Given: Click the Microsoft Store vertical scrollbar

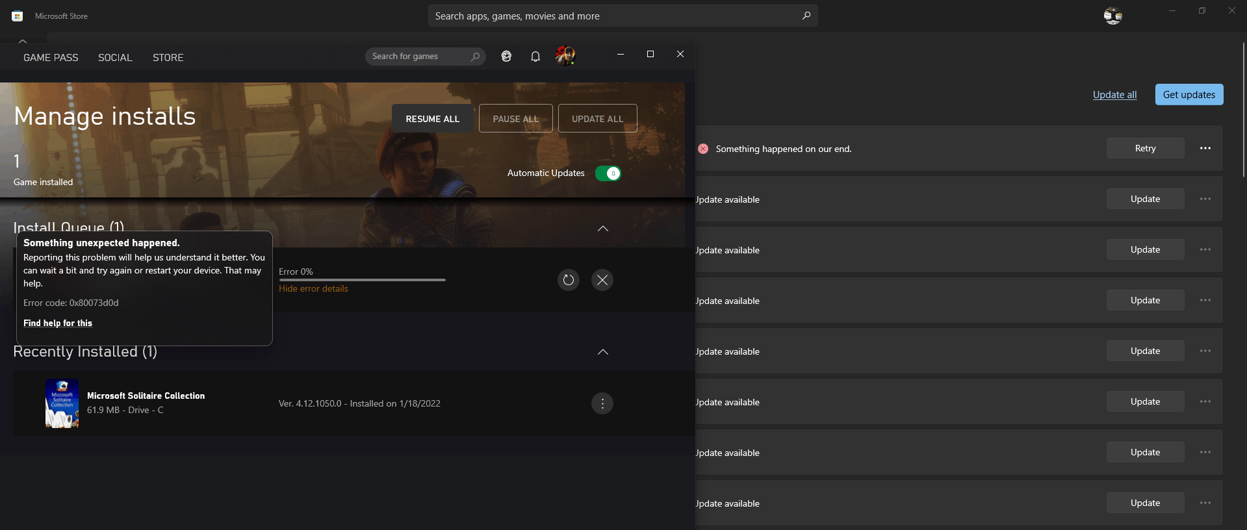Looking at the screenshot, I should [x=1244, y=110].
